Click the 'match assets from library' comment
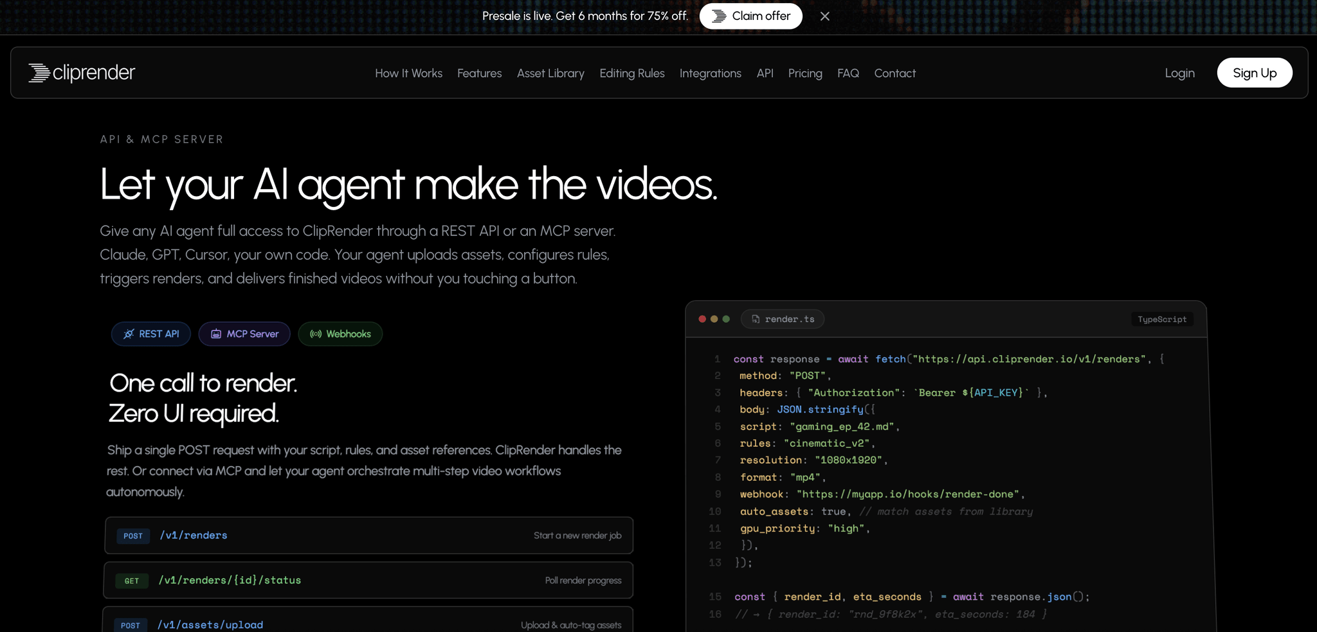This screenshot has width=1317, height=632. [946, 512]
